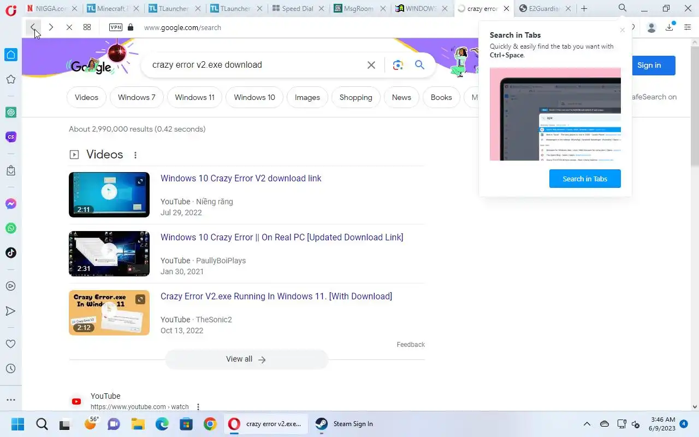Select the Windows 7 filter chip

[137, 97]
